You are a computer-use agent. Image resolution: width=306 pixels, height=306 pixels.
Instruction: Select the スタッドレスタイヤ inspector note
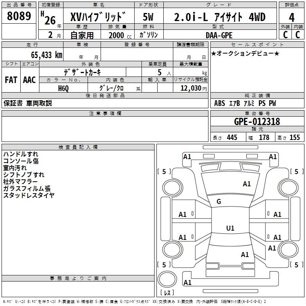coord(29,195)
